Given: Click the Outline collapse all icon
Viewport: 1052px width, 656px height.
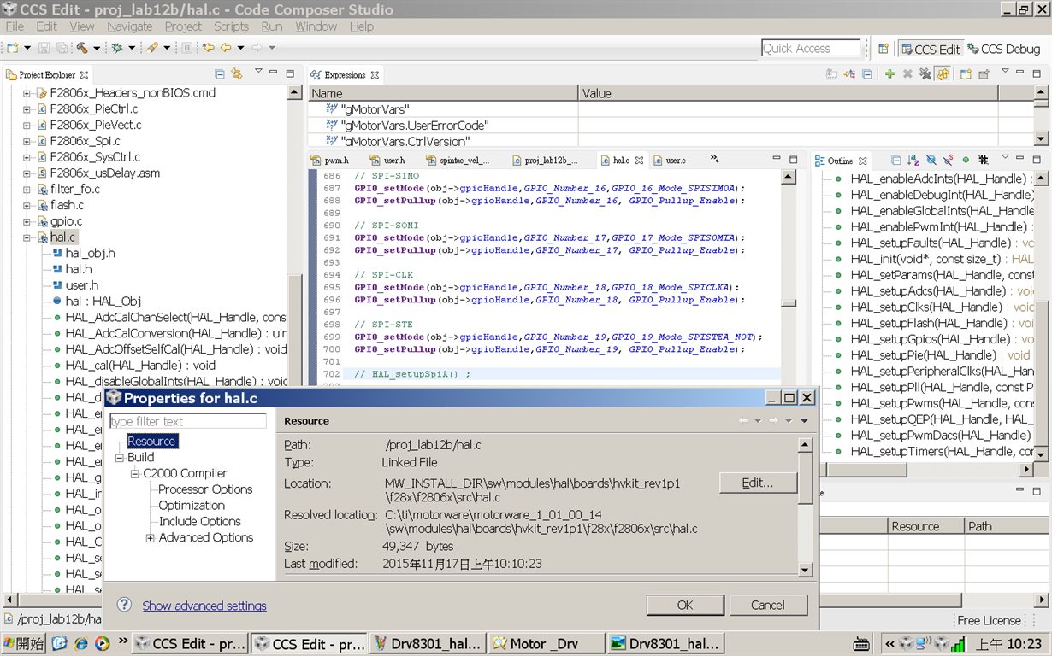Looking at the screenshot, I should click(x=895, y=160).
